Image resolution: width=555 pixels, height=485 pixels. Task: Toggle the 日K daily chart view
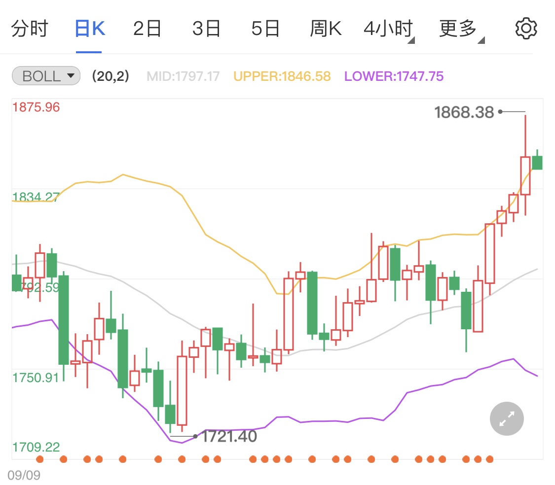coord(89,28)
